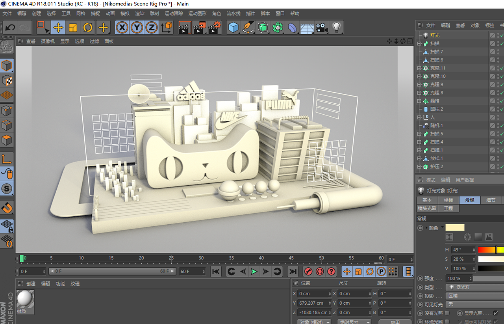Click frame 30 on the timeline ruler
The image size is (504, 324).
point(201,258)
